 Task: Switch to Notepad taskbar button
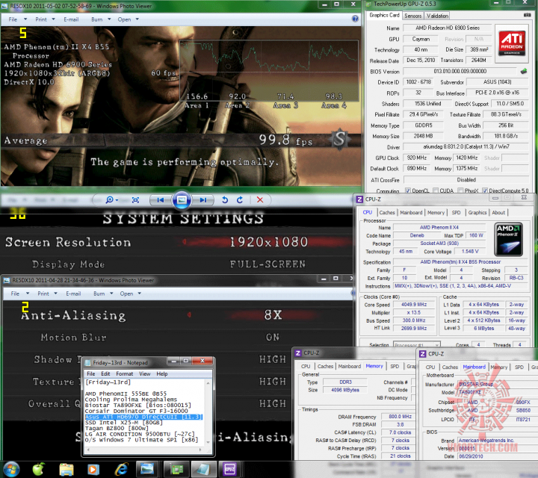coord(203,469)
